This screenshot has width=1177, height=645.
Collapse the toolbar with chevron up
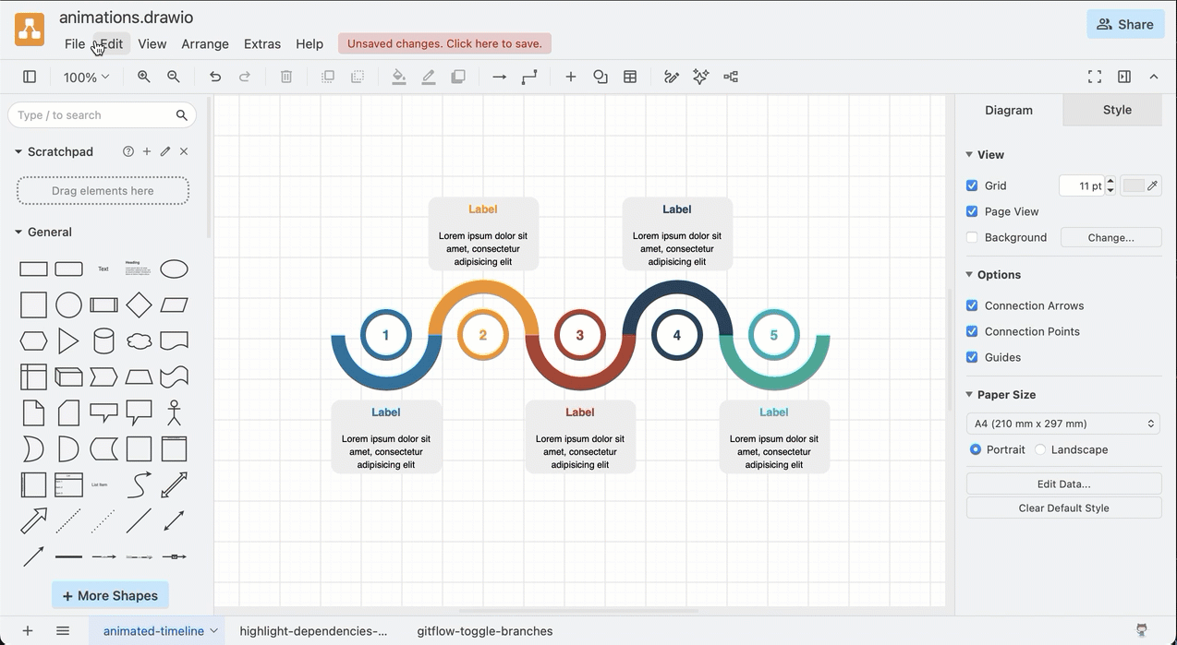coord(1154,77)
